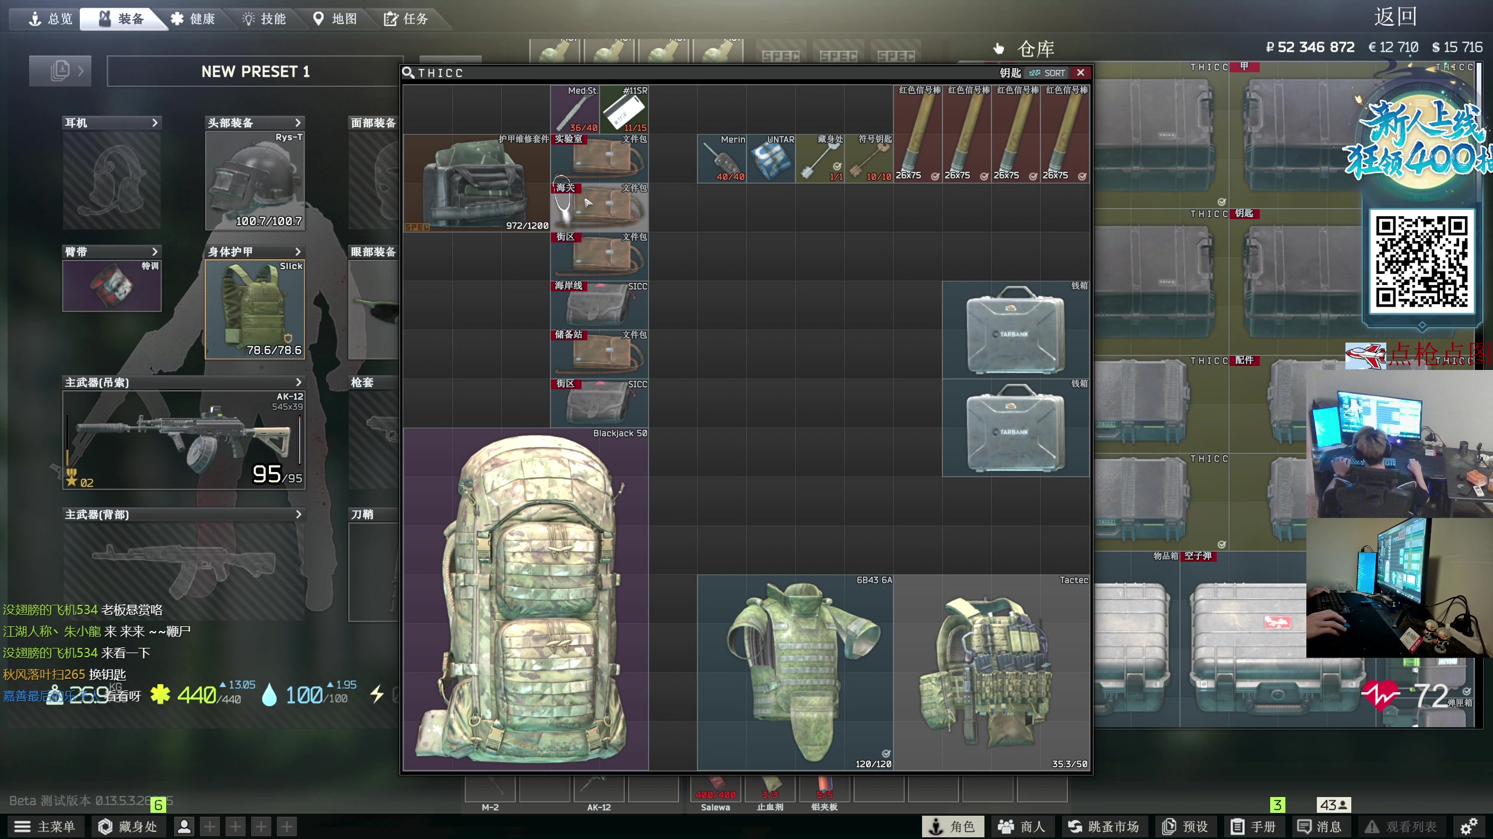1493x839 pixels.
Task: Click the $ 15 716 dollar balance
Action: click(1457, 47)
